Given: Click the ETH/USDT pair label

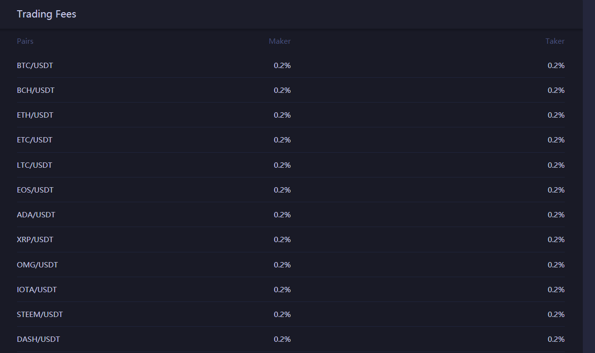Looking at the screenshot, I should click(x=35, y=115).
